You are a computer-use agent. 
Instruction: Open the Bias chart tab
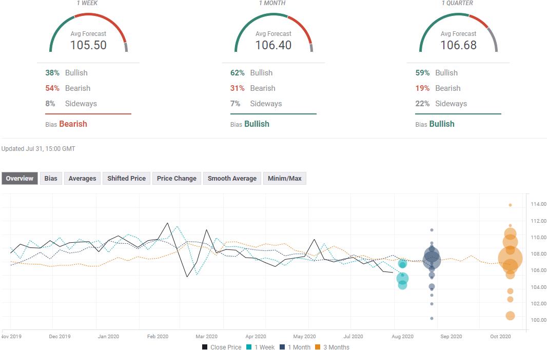(x=51, y=178)
